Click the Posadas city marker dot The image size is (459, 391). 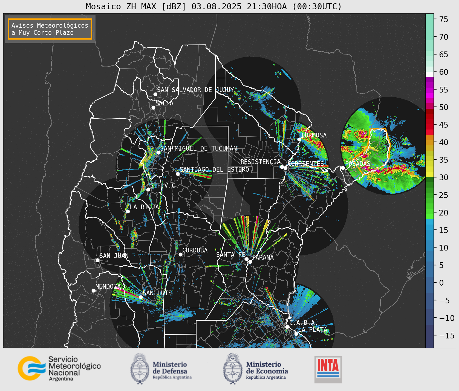(343, 168)
